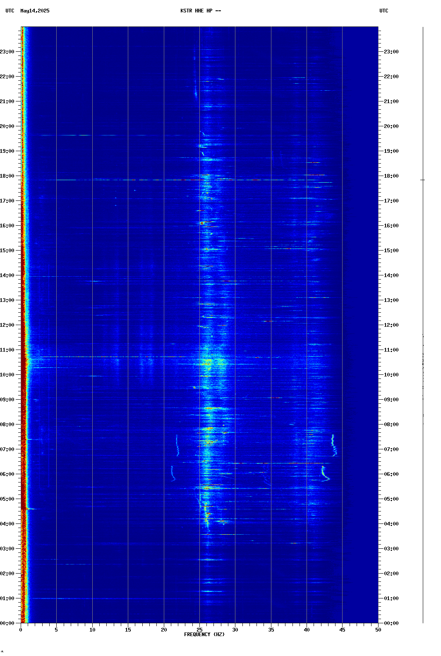Click the event tick mark on the far-right amplitude line
Screen dimensions: 441x656
click(x=423, y=180)
